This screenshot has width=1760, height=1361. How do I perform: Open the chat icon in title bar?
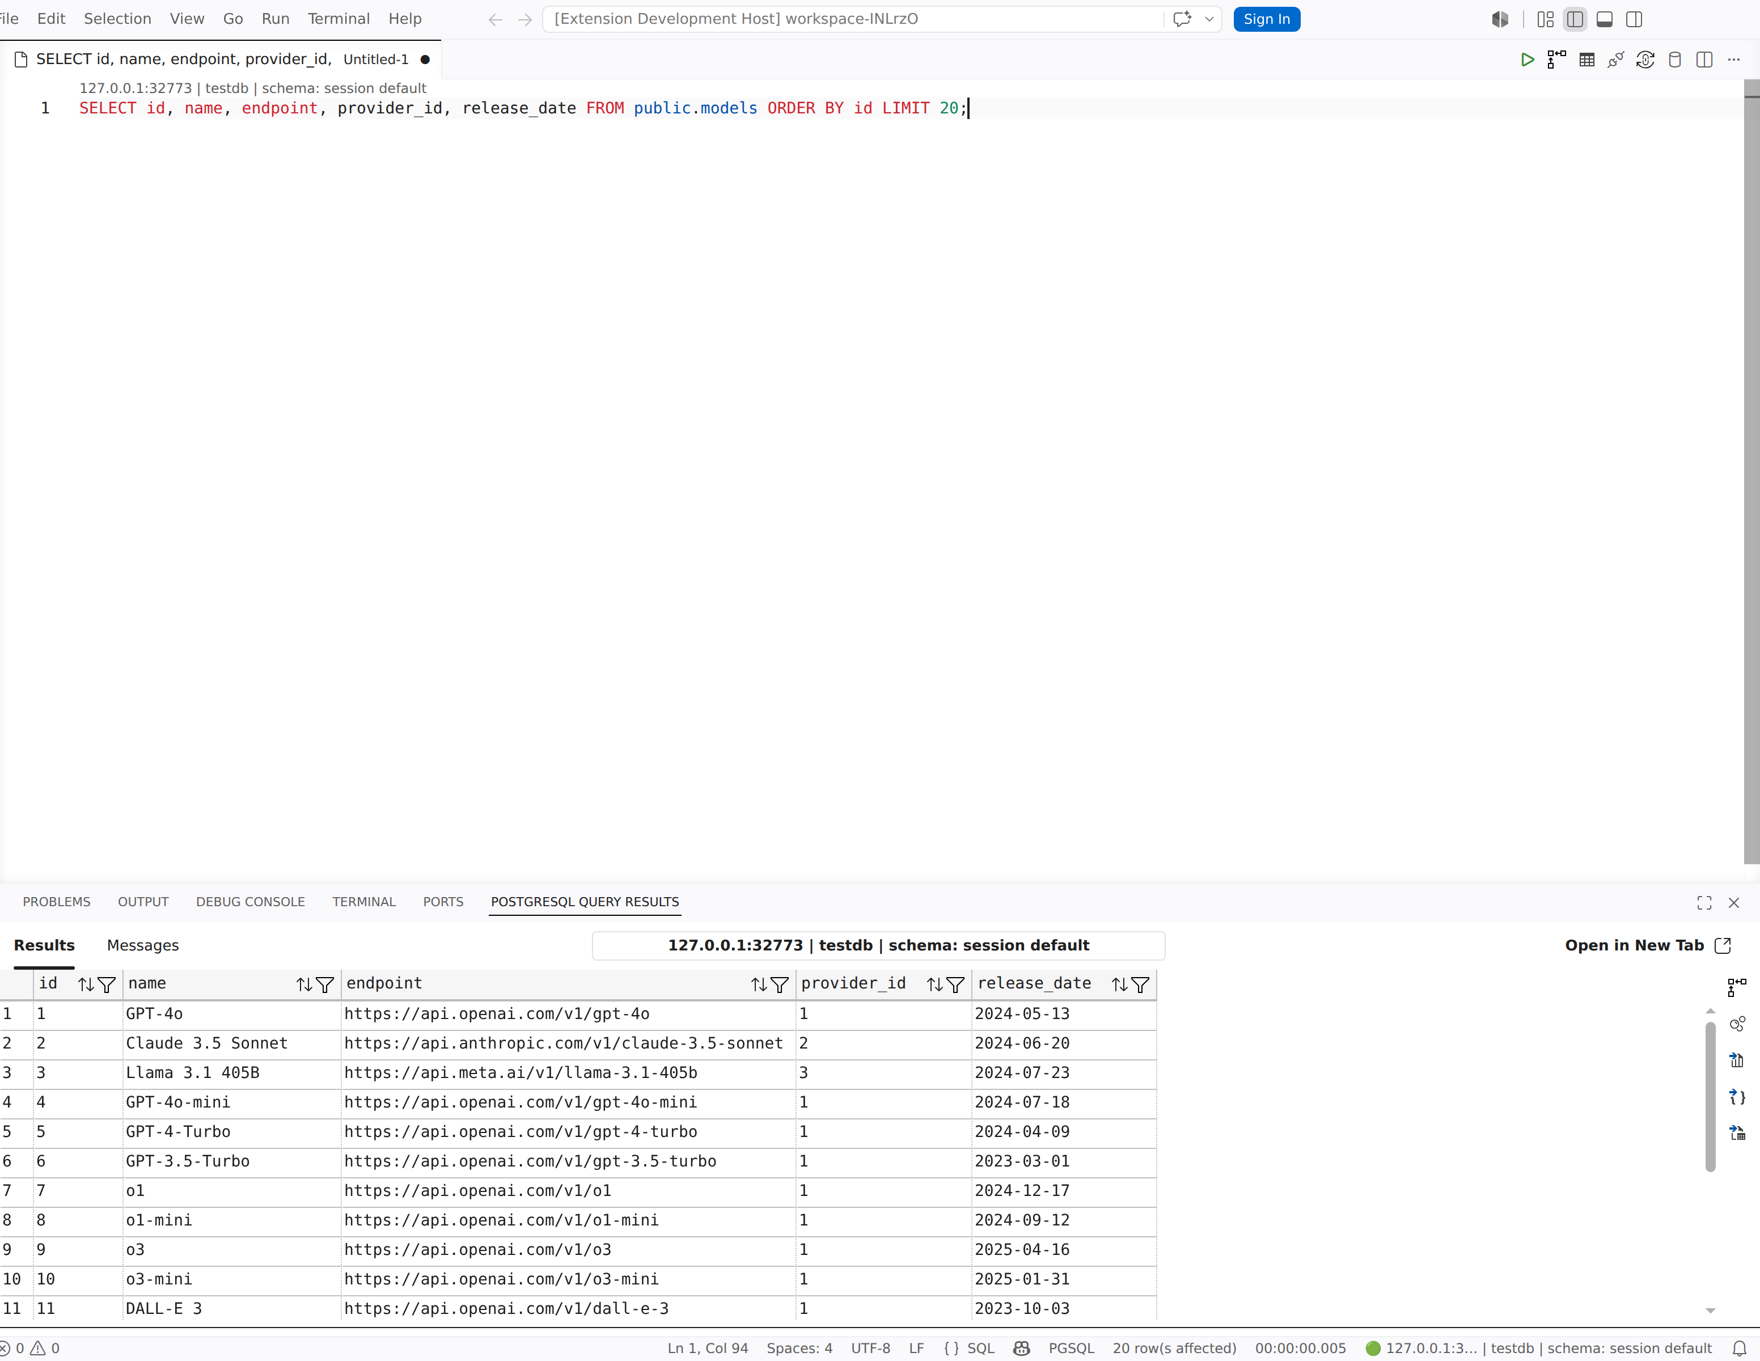point(1182,19)
